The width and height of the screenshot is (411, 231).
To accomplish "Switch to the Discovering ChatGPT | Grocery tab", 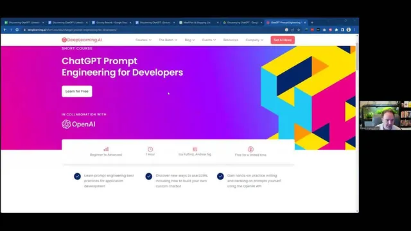I will [155, 22].
